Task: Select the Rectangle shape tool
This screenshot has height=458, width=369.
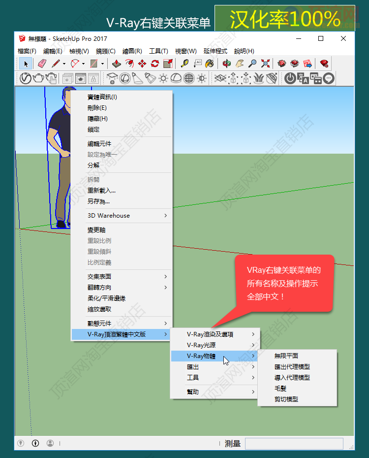Action: point(93,64)
